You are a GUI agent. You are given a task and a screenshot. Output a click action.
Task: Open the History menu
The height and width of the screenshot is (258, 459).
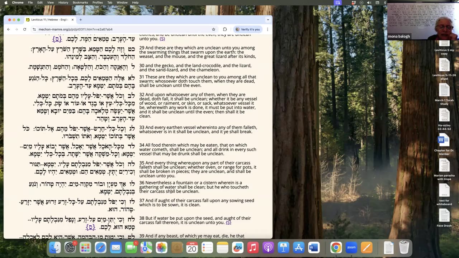[x=63, y=3]
